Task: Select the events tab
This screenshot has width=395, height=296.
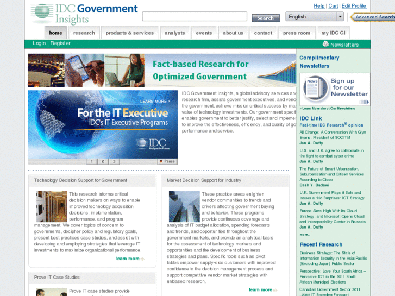Action: [x=204, y=33]
